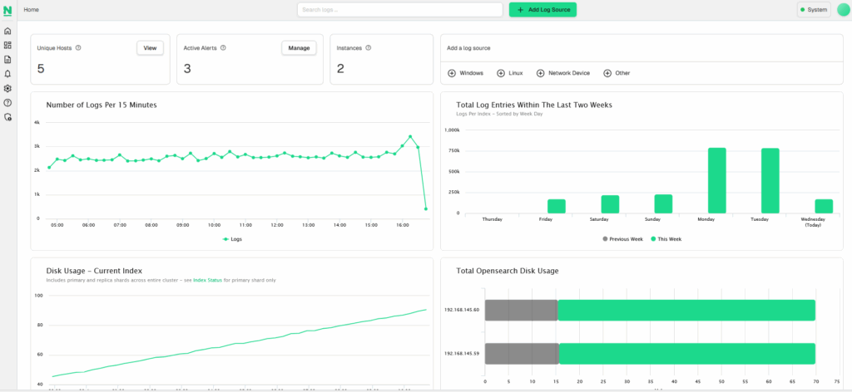Image resolution: width=852 pixels, height=392 pixels.
Task: Open Help via sidebar question mark icon
Action: click(7, 103)
